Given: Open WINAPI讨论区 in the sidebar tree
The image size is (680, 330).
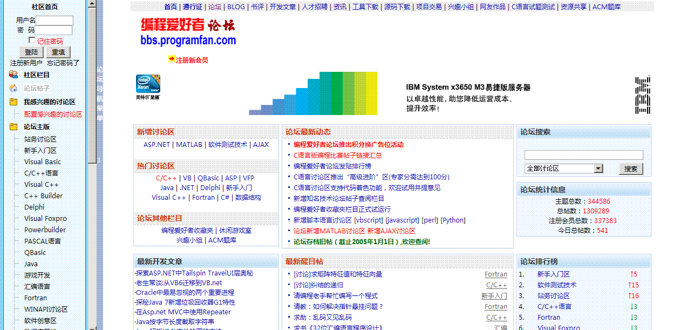Looking at the screenshot, I should [x=46, y=309].
